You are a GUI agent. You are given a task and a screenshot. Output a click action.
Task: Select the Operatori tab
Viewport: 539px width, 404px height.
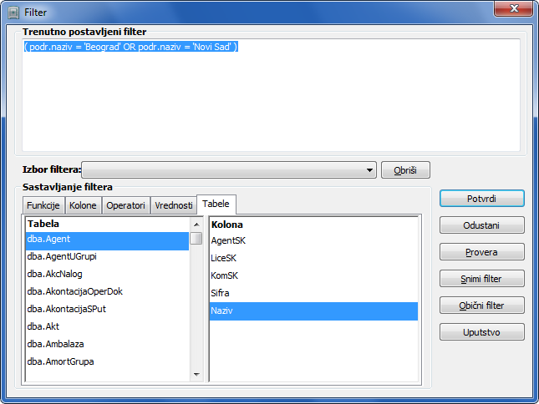[x=126, y=205]
